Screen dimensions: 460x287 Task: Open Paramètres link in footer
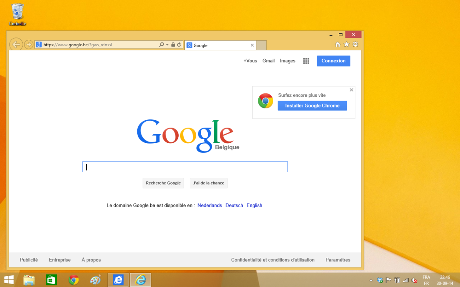pos(338,260)
